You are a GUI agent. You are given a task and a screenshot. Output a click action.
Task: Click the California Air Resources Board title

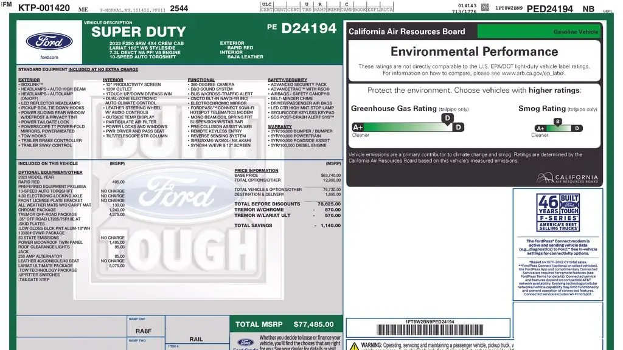coord(407,32)
